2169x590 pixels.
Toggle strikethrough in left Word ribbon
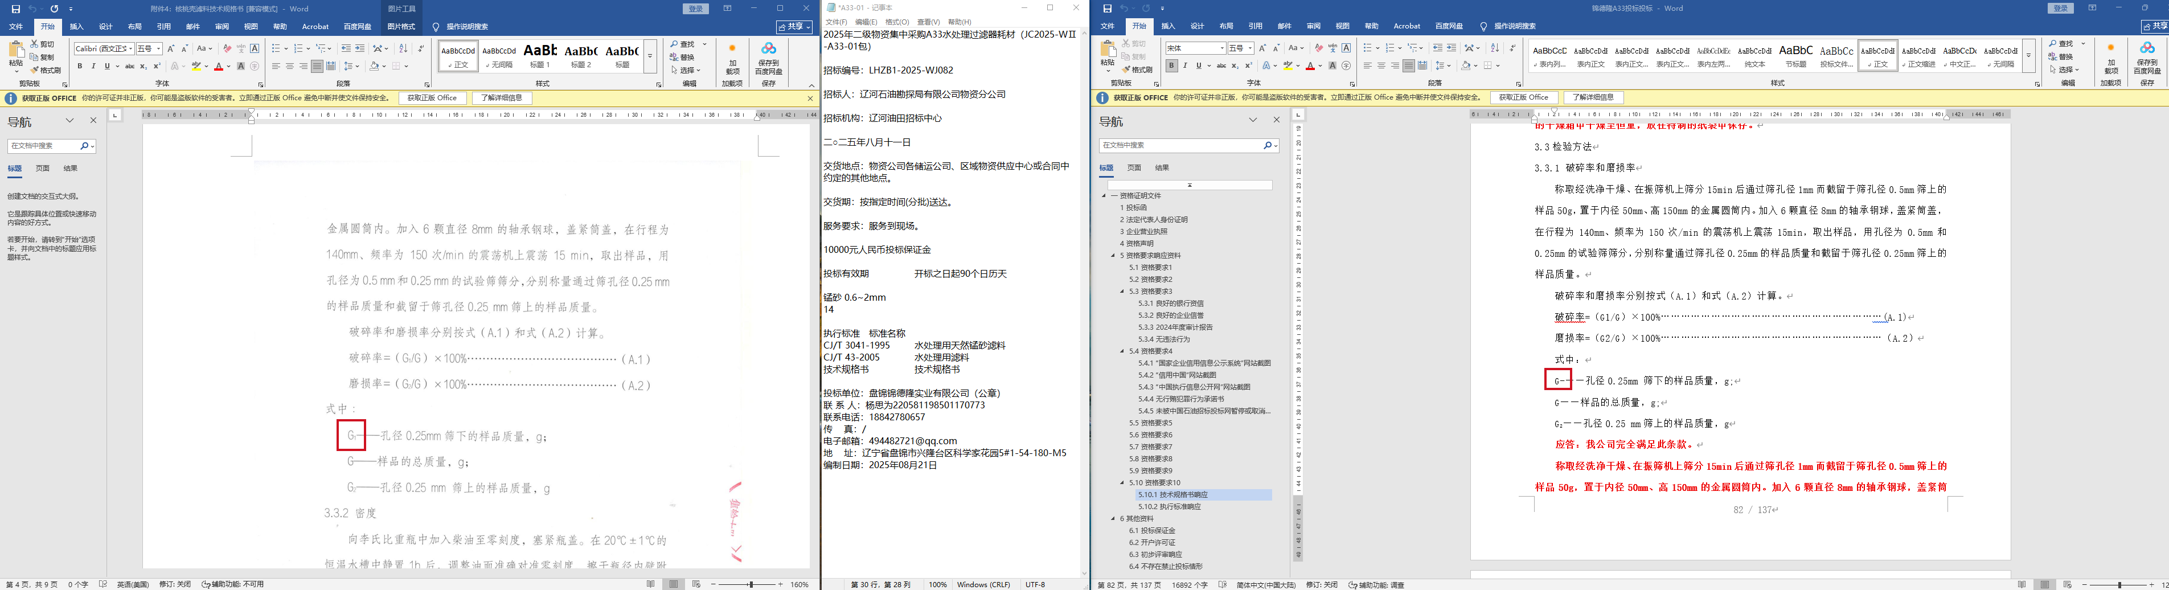130,65
